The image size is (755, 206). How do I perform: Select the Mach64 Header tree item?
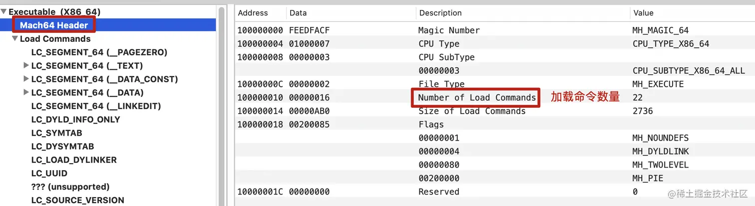coord(54,25)
